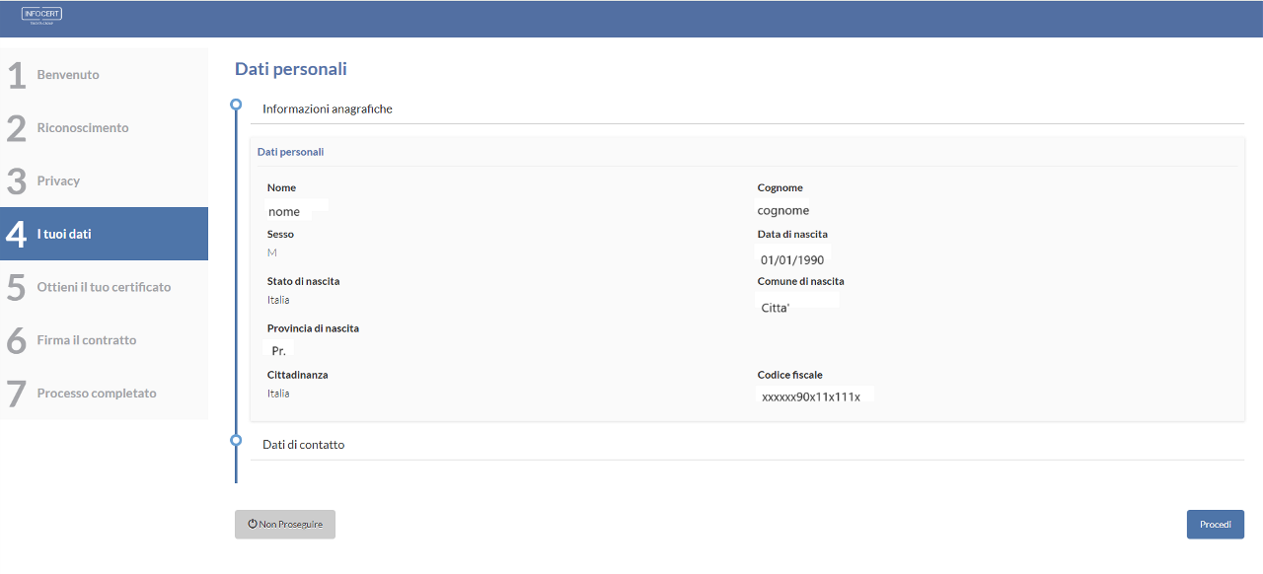Image resolution: width=1263 pixels, height=574 pixels.
Task: Open step 5 Ottieni il tuo certificato
Action: pos(104,288)
